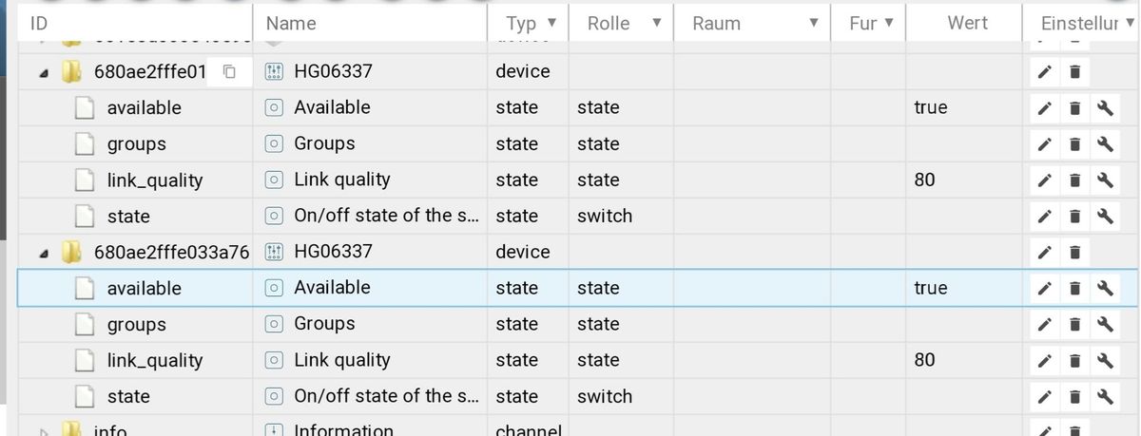Select the device row 680ae2fffe033a76
Viewport: 1141px width, 436px height.
pos(578,252)
